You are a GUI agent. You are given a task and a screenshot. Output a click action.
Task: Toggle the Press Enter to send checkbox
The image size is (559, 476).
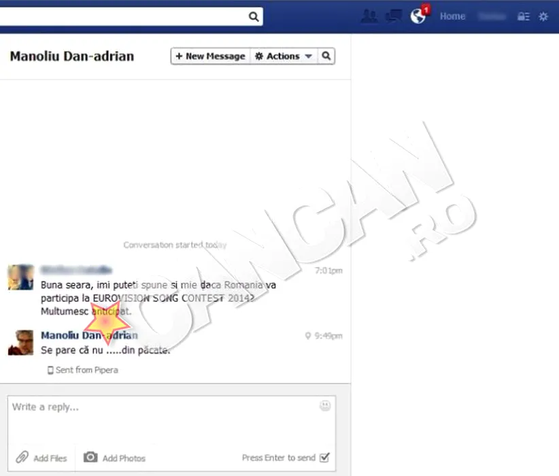[x=324, y=458]
